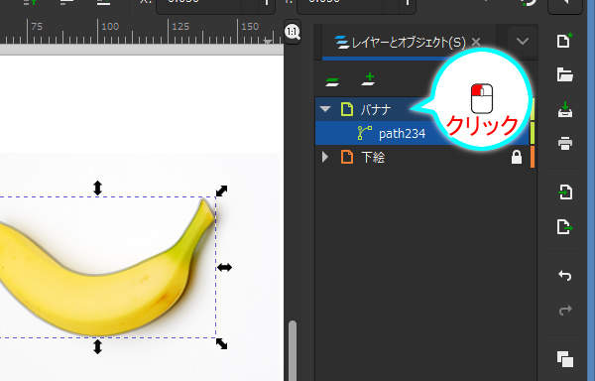Open an existing document
This screenshot has height=381, width=595.
(564, 74)
